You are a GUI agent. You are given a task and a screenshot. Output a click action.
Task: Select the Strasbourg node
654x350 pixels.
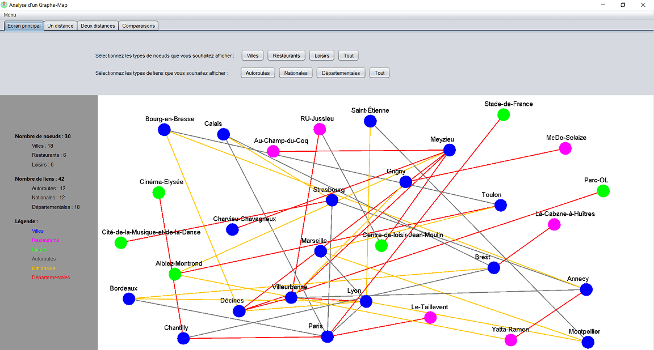point(332,199)
